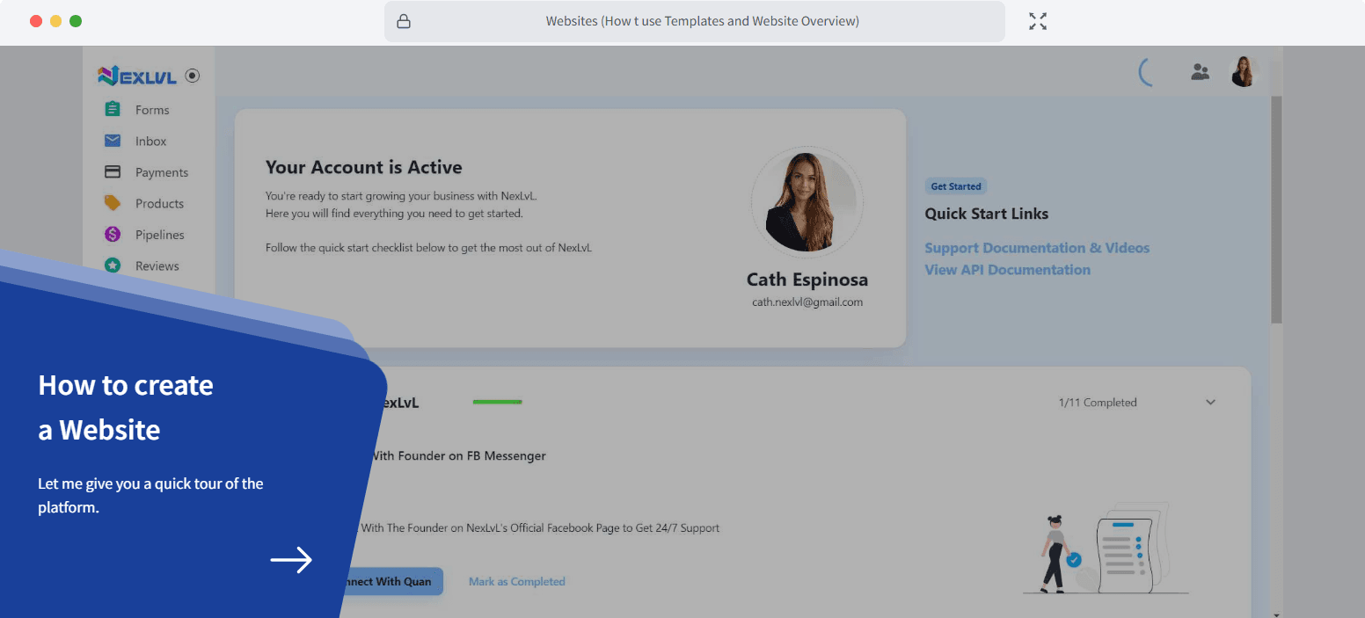Open the profile avatar menu
This screenshot has height=618, width=1365.
(1243, 71)
